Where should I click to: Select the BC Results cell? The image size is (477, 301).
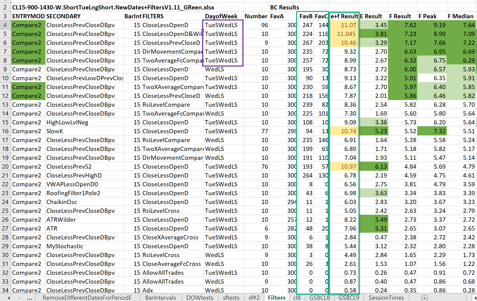[x=284, y=7]
